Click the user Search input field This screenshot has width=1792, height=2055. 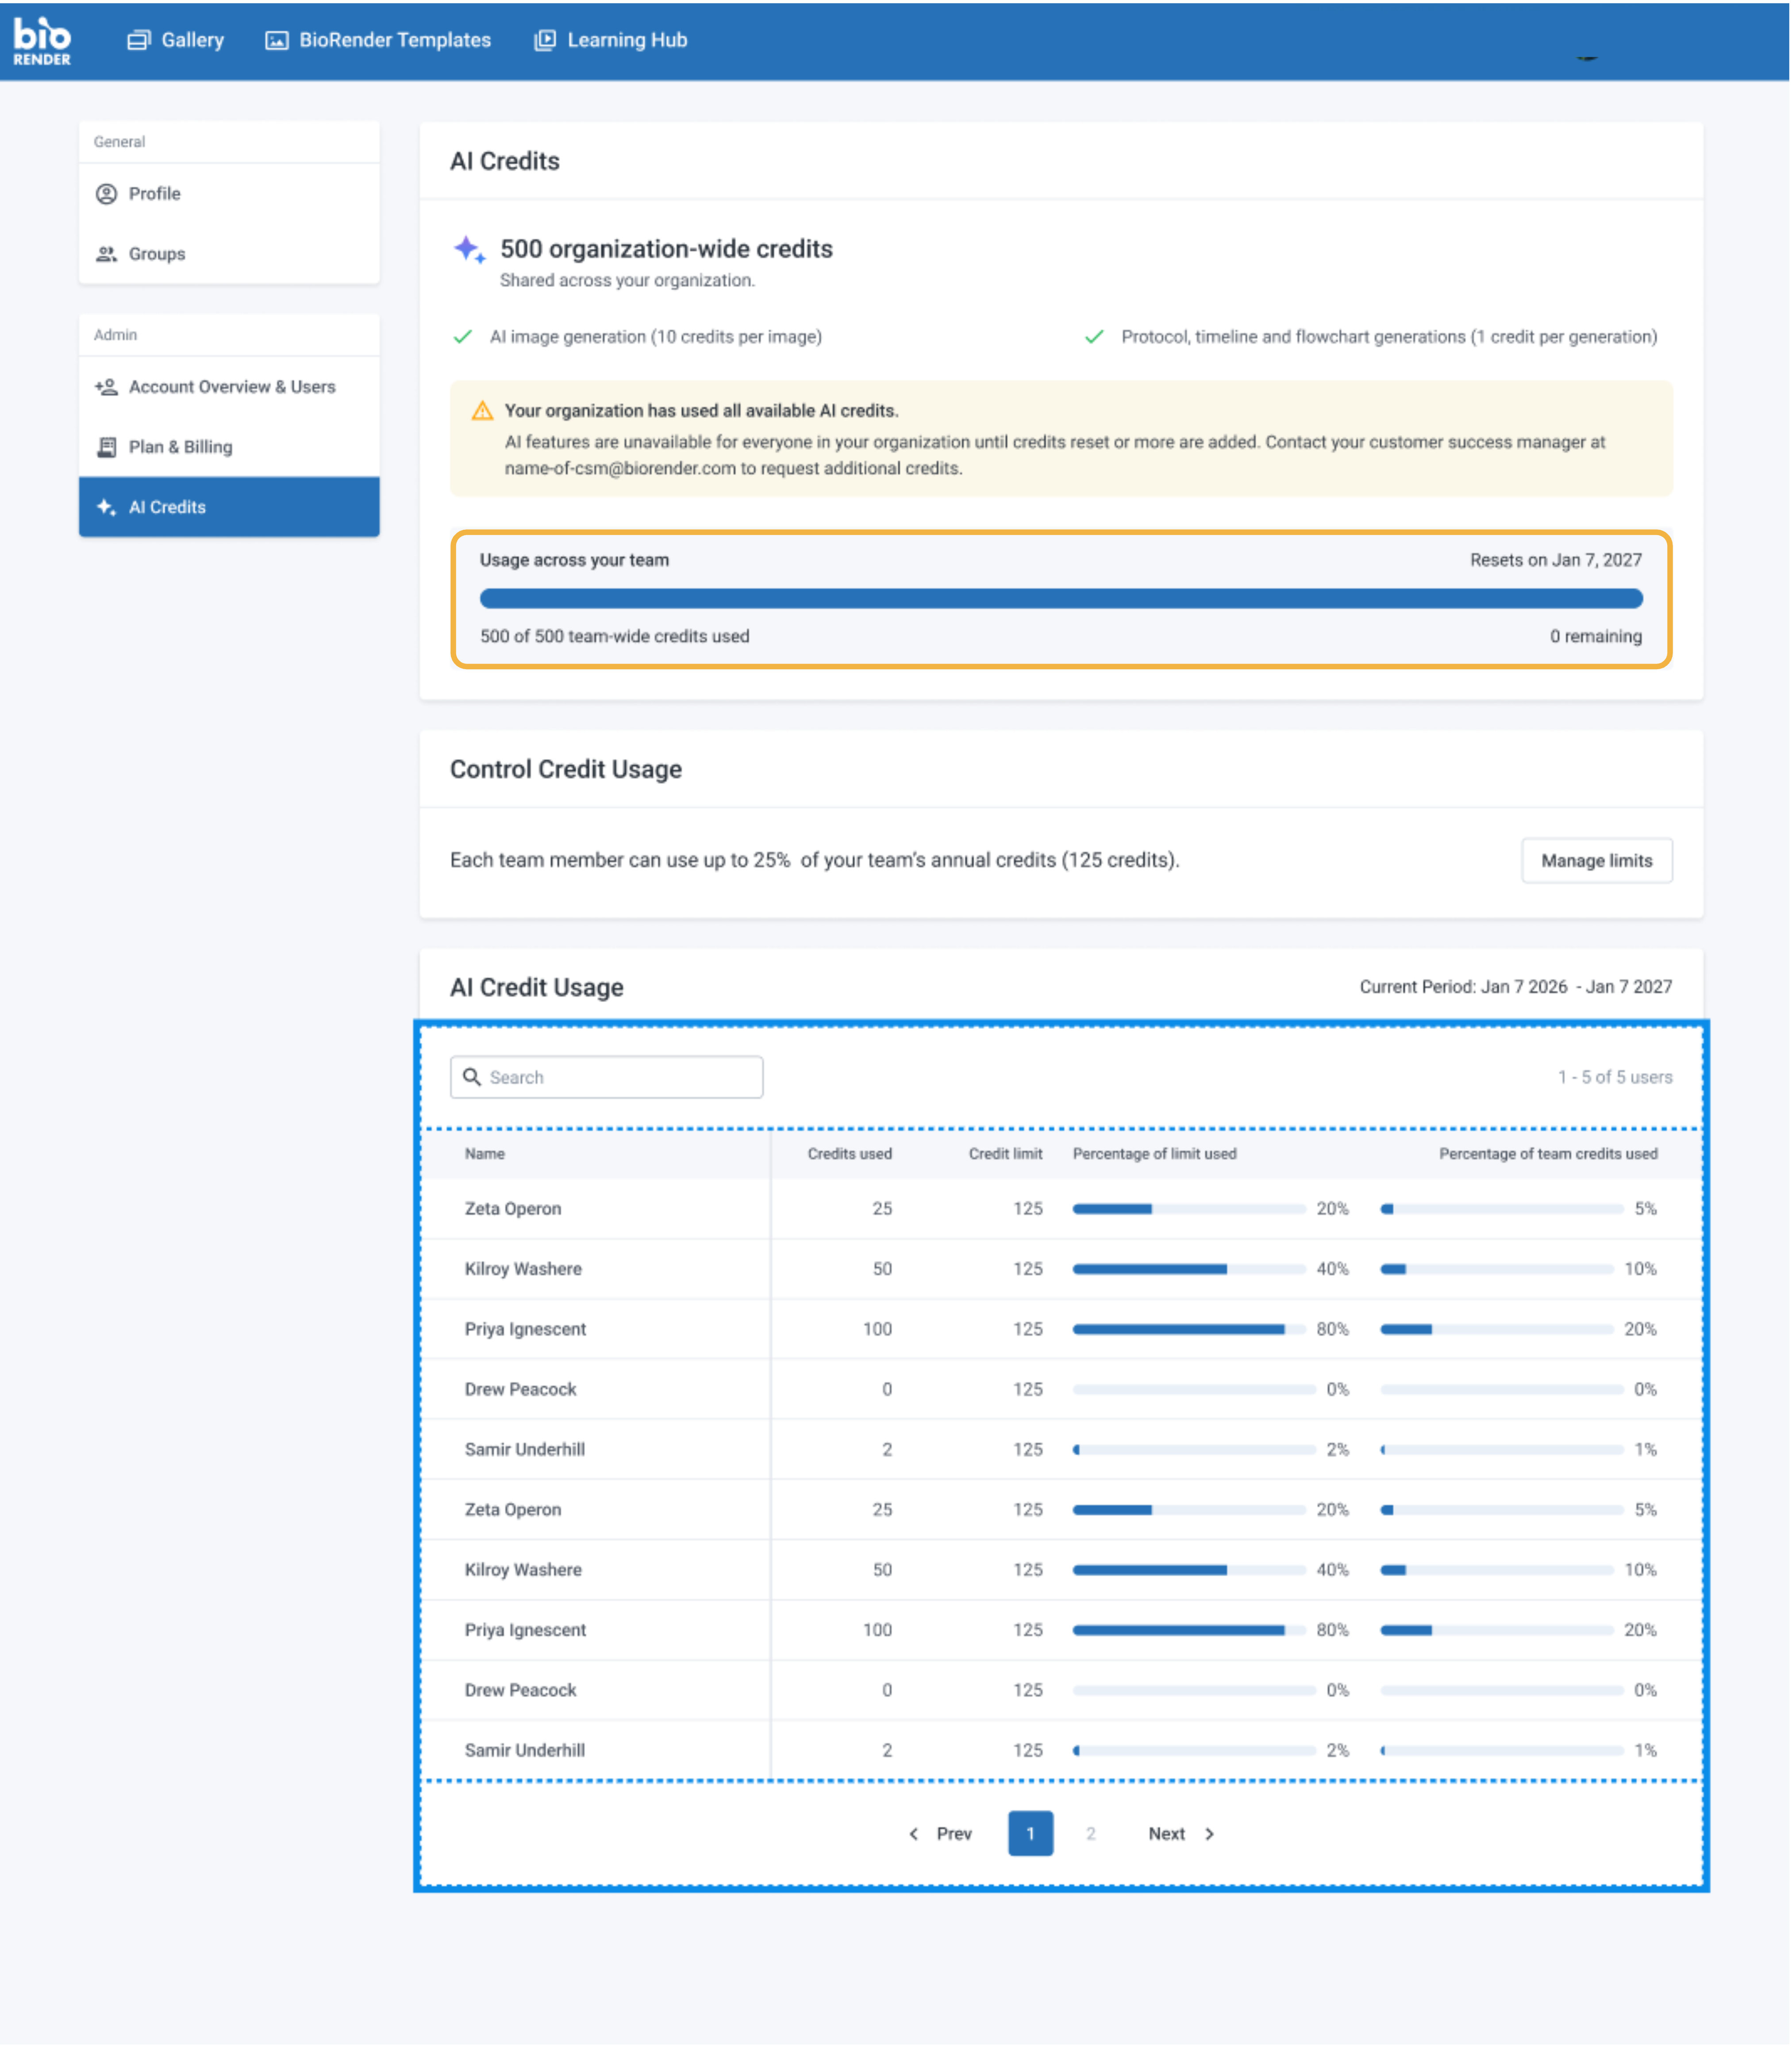click(x=620, y=1078)
